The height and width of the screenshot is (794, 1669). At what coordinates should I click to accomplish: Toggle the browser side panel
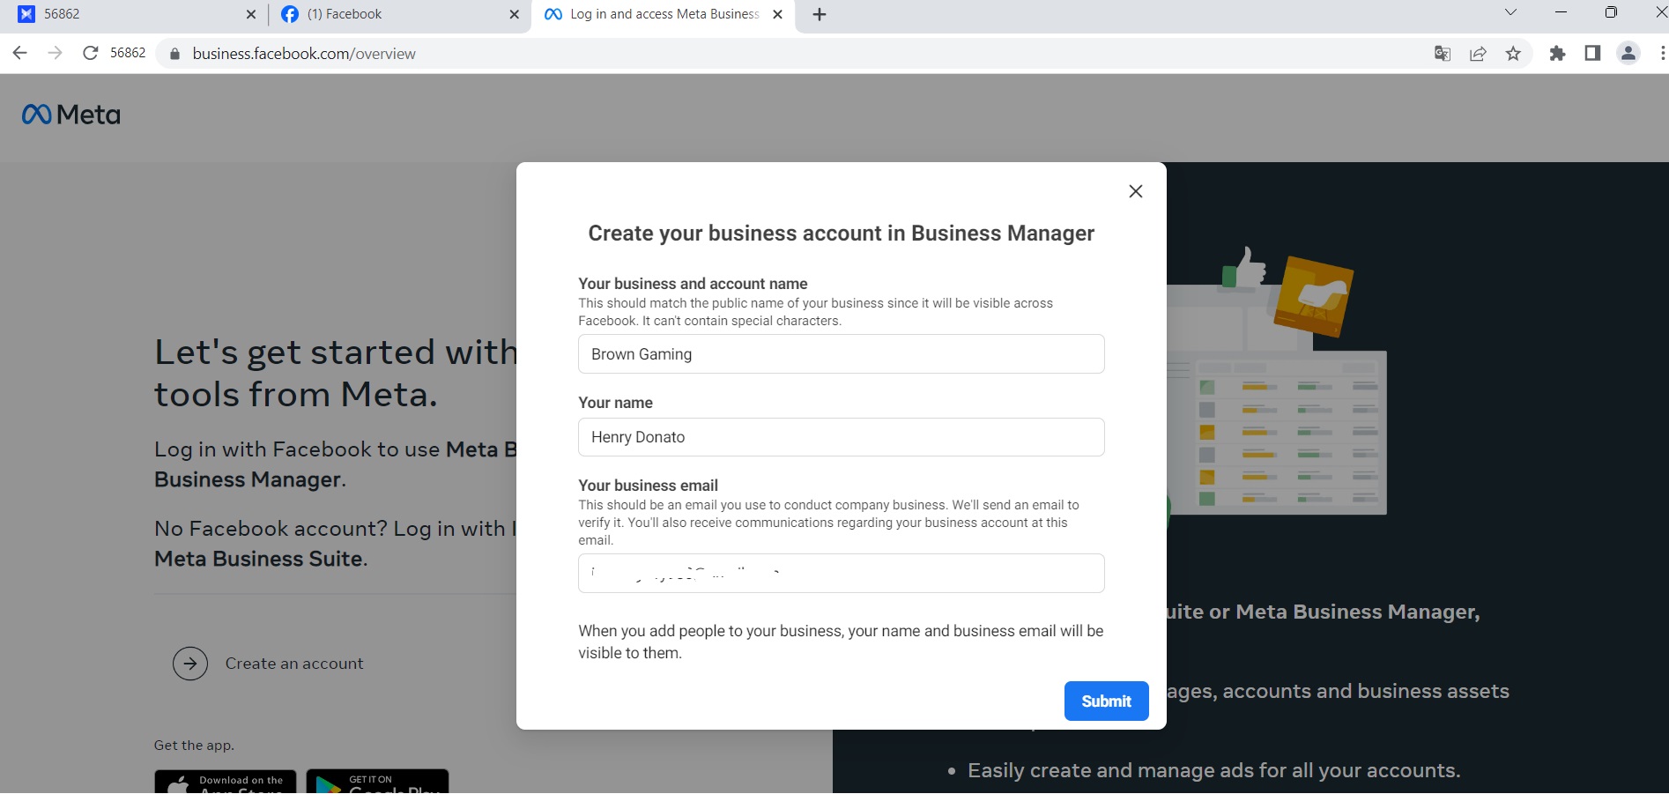[x=1592, y=54]
